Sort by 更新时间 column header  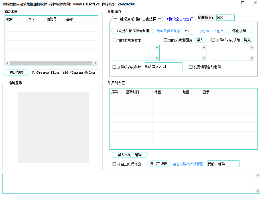138,92
